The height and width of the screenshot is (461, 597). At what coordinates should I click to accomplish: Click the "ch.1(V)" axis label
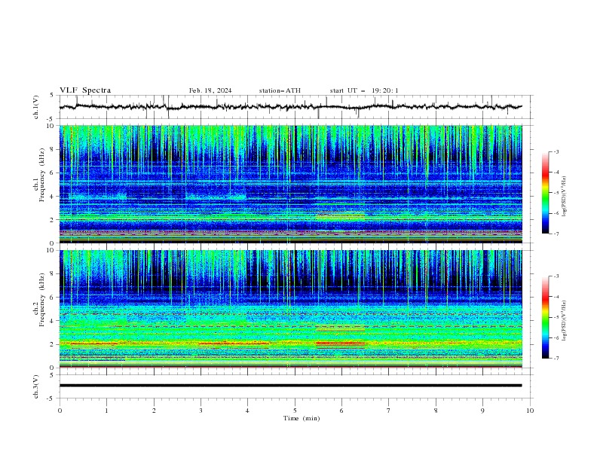tap(36, 107)
